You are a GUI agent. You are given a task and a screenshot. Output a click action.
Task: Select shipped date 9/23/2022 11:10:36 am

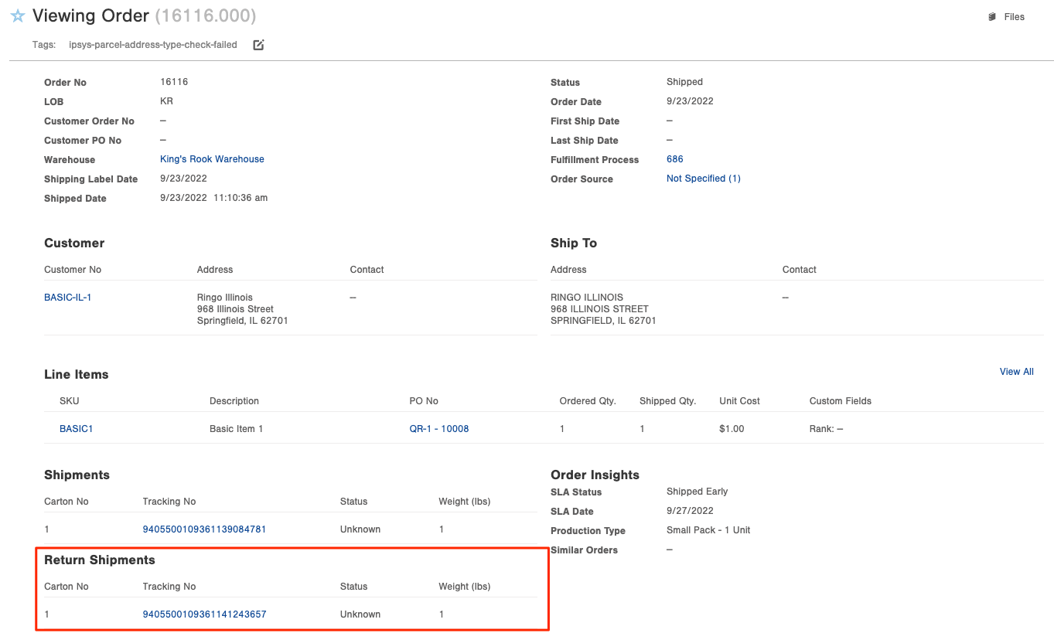click(214, 198)
